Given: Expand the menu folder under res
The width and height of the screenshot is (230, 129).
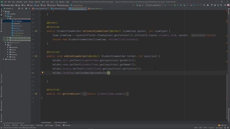Looking at the screenshot, I should point(8,52).
